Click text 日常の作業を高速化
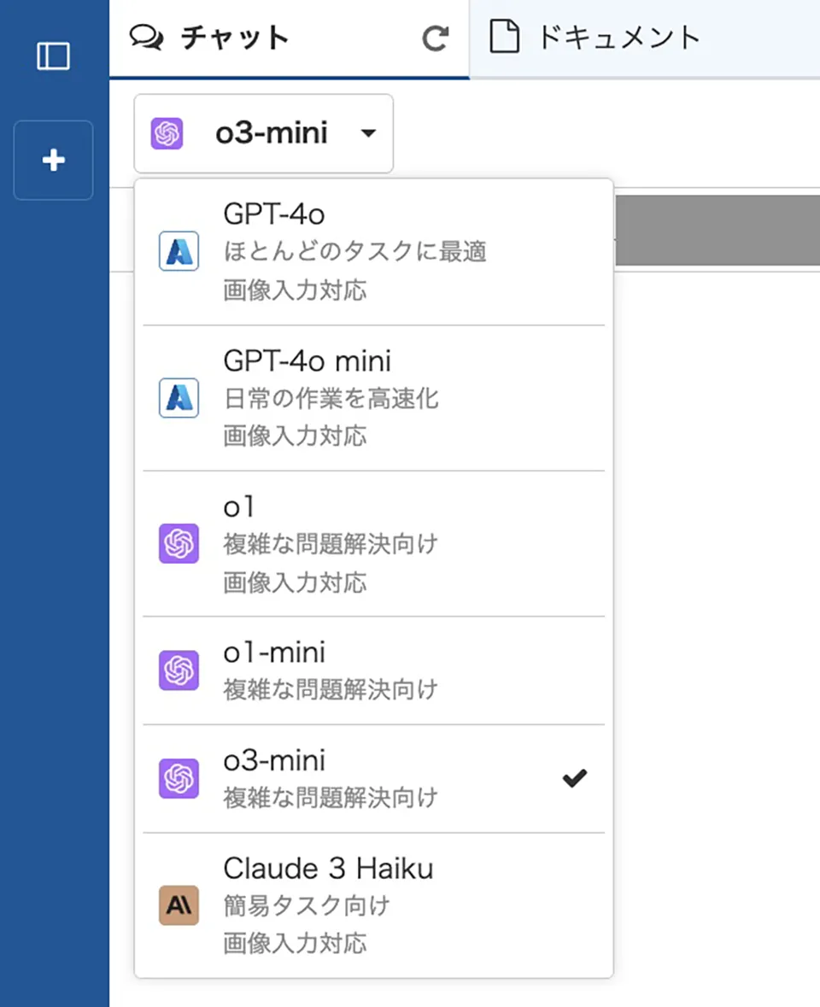 coord(331,398)
